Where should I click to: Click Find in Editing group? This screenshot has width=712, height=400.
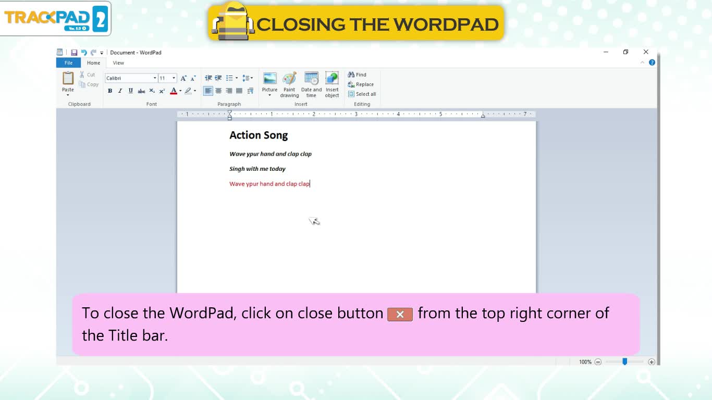tap(357, 74)
